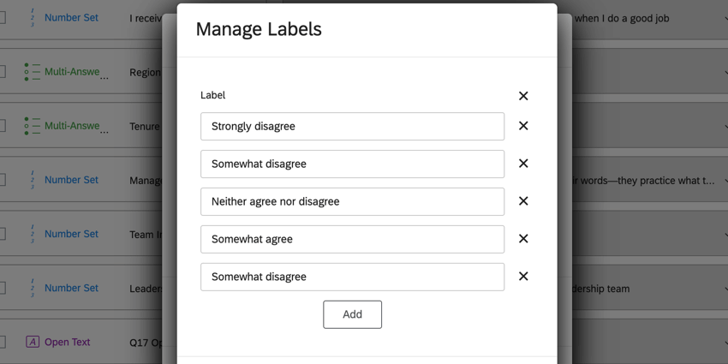Viewport: 728px width, 364px height.
Task: Open the dropdown for 'practice what t…' row
Action: pyautogui.click(x=725, y=181)
